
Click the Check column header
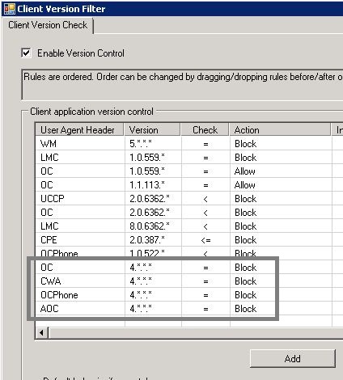pos(205,130)
